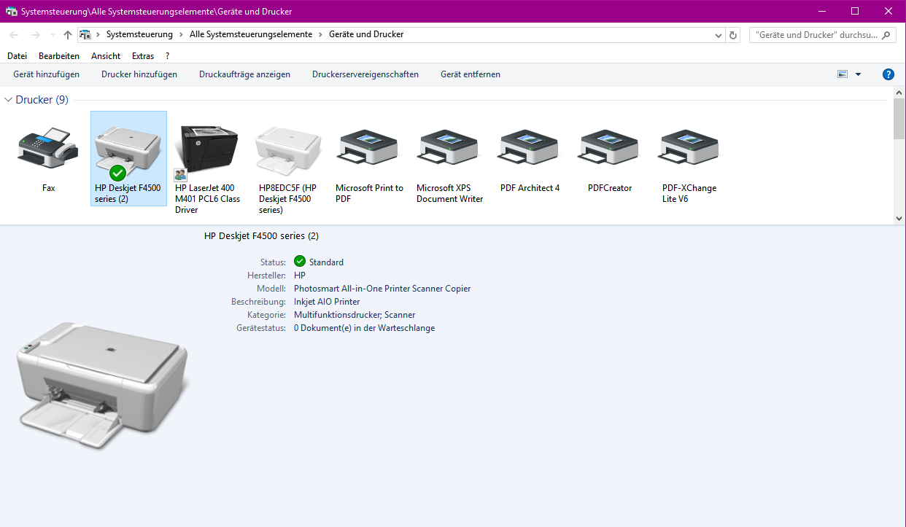Click the search magnifier icon

pos(886,34)
